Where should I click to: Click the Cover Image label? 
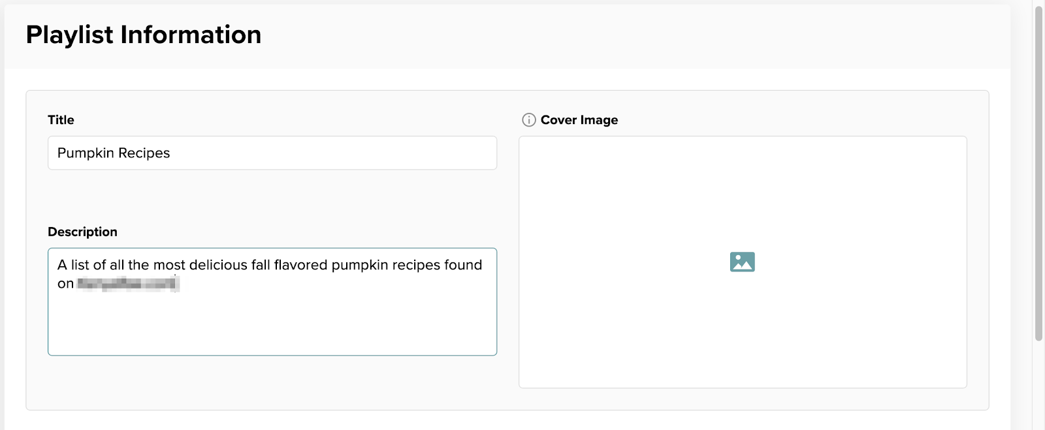click(579, 120)
